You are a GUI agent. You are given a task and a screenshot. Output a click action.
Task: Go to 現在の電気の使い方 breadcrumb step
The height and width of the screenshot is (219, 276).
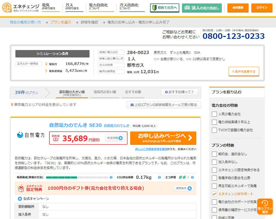click(x=25, y=22)
